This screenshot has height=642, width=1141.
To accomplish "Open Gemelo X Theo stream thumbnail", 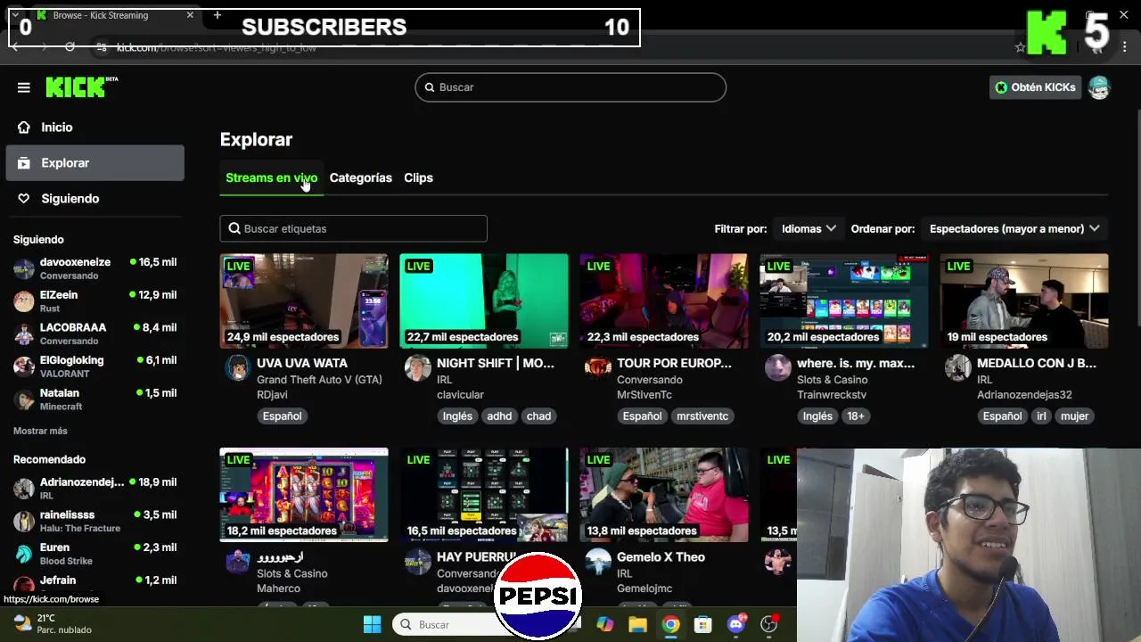I will click(x=664, y=495).
